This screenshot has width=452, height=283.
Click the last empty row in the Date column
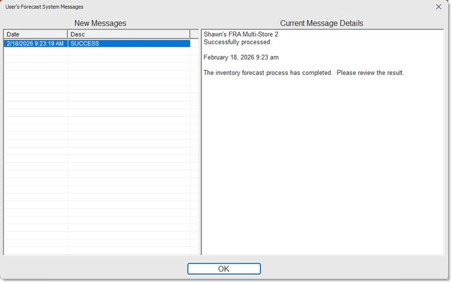(35, 251)
